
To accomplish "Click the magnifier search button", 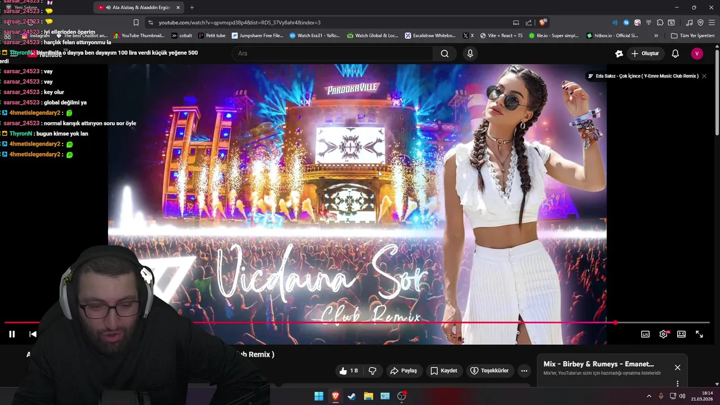I will click(445, 53).
